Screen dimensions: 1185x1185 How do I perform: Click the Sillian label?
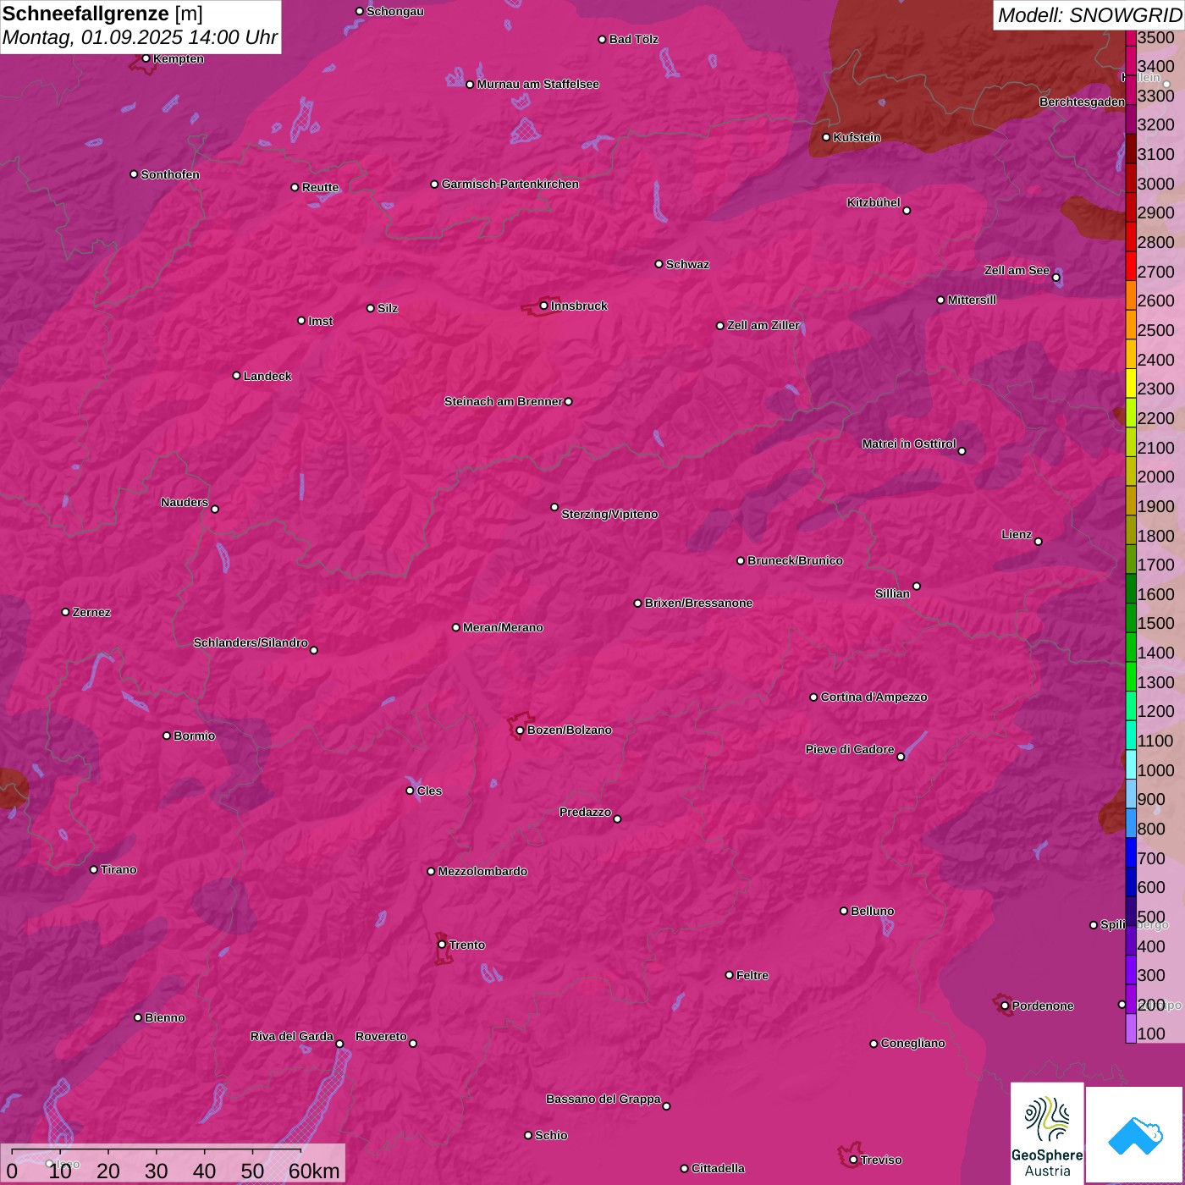click(x=892, y=593)
